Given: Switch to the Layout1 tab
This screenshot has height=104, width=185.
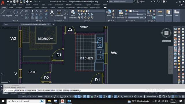Looking at the screenshot, I should pos(14,93).
